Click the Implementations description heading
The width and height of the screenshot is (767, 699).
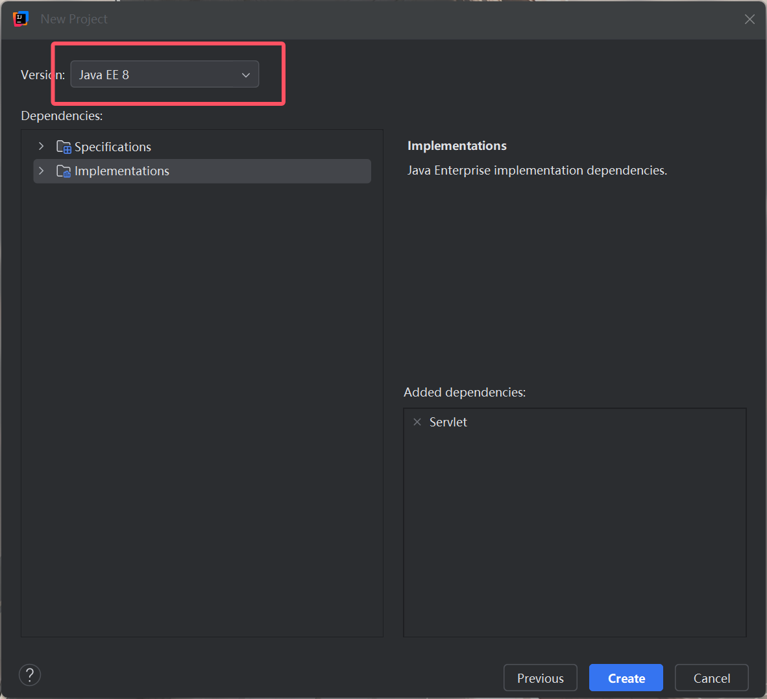tap(457, 146)
